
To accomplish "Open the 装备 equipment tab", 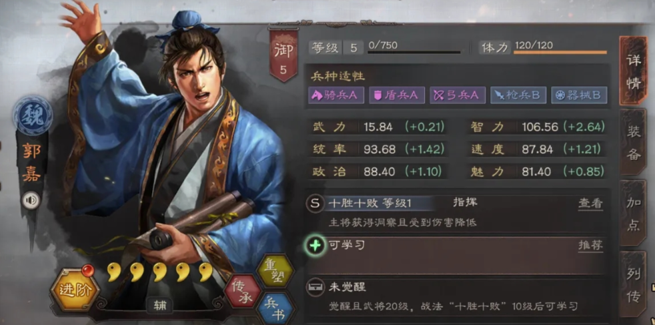I will (633, 142).
